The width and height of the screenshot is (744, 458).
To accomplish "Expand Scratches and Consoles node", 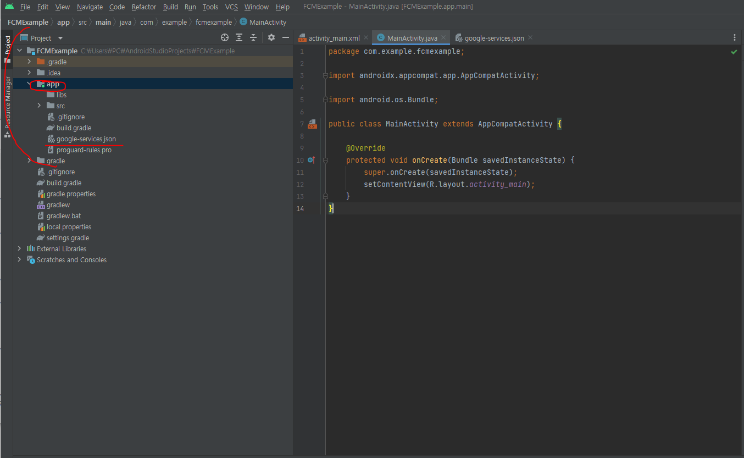I will point(20,260).
